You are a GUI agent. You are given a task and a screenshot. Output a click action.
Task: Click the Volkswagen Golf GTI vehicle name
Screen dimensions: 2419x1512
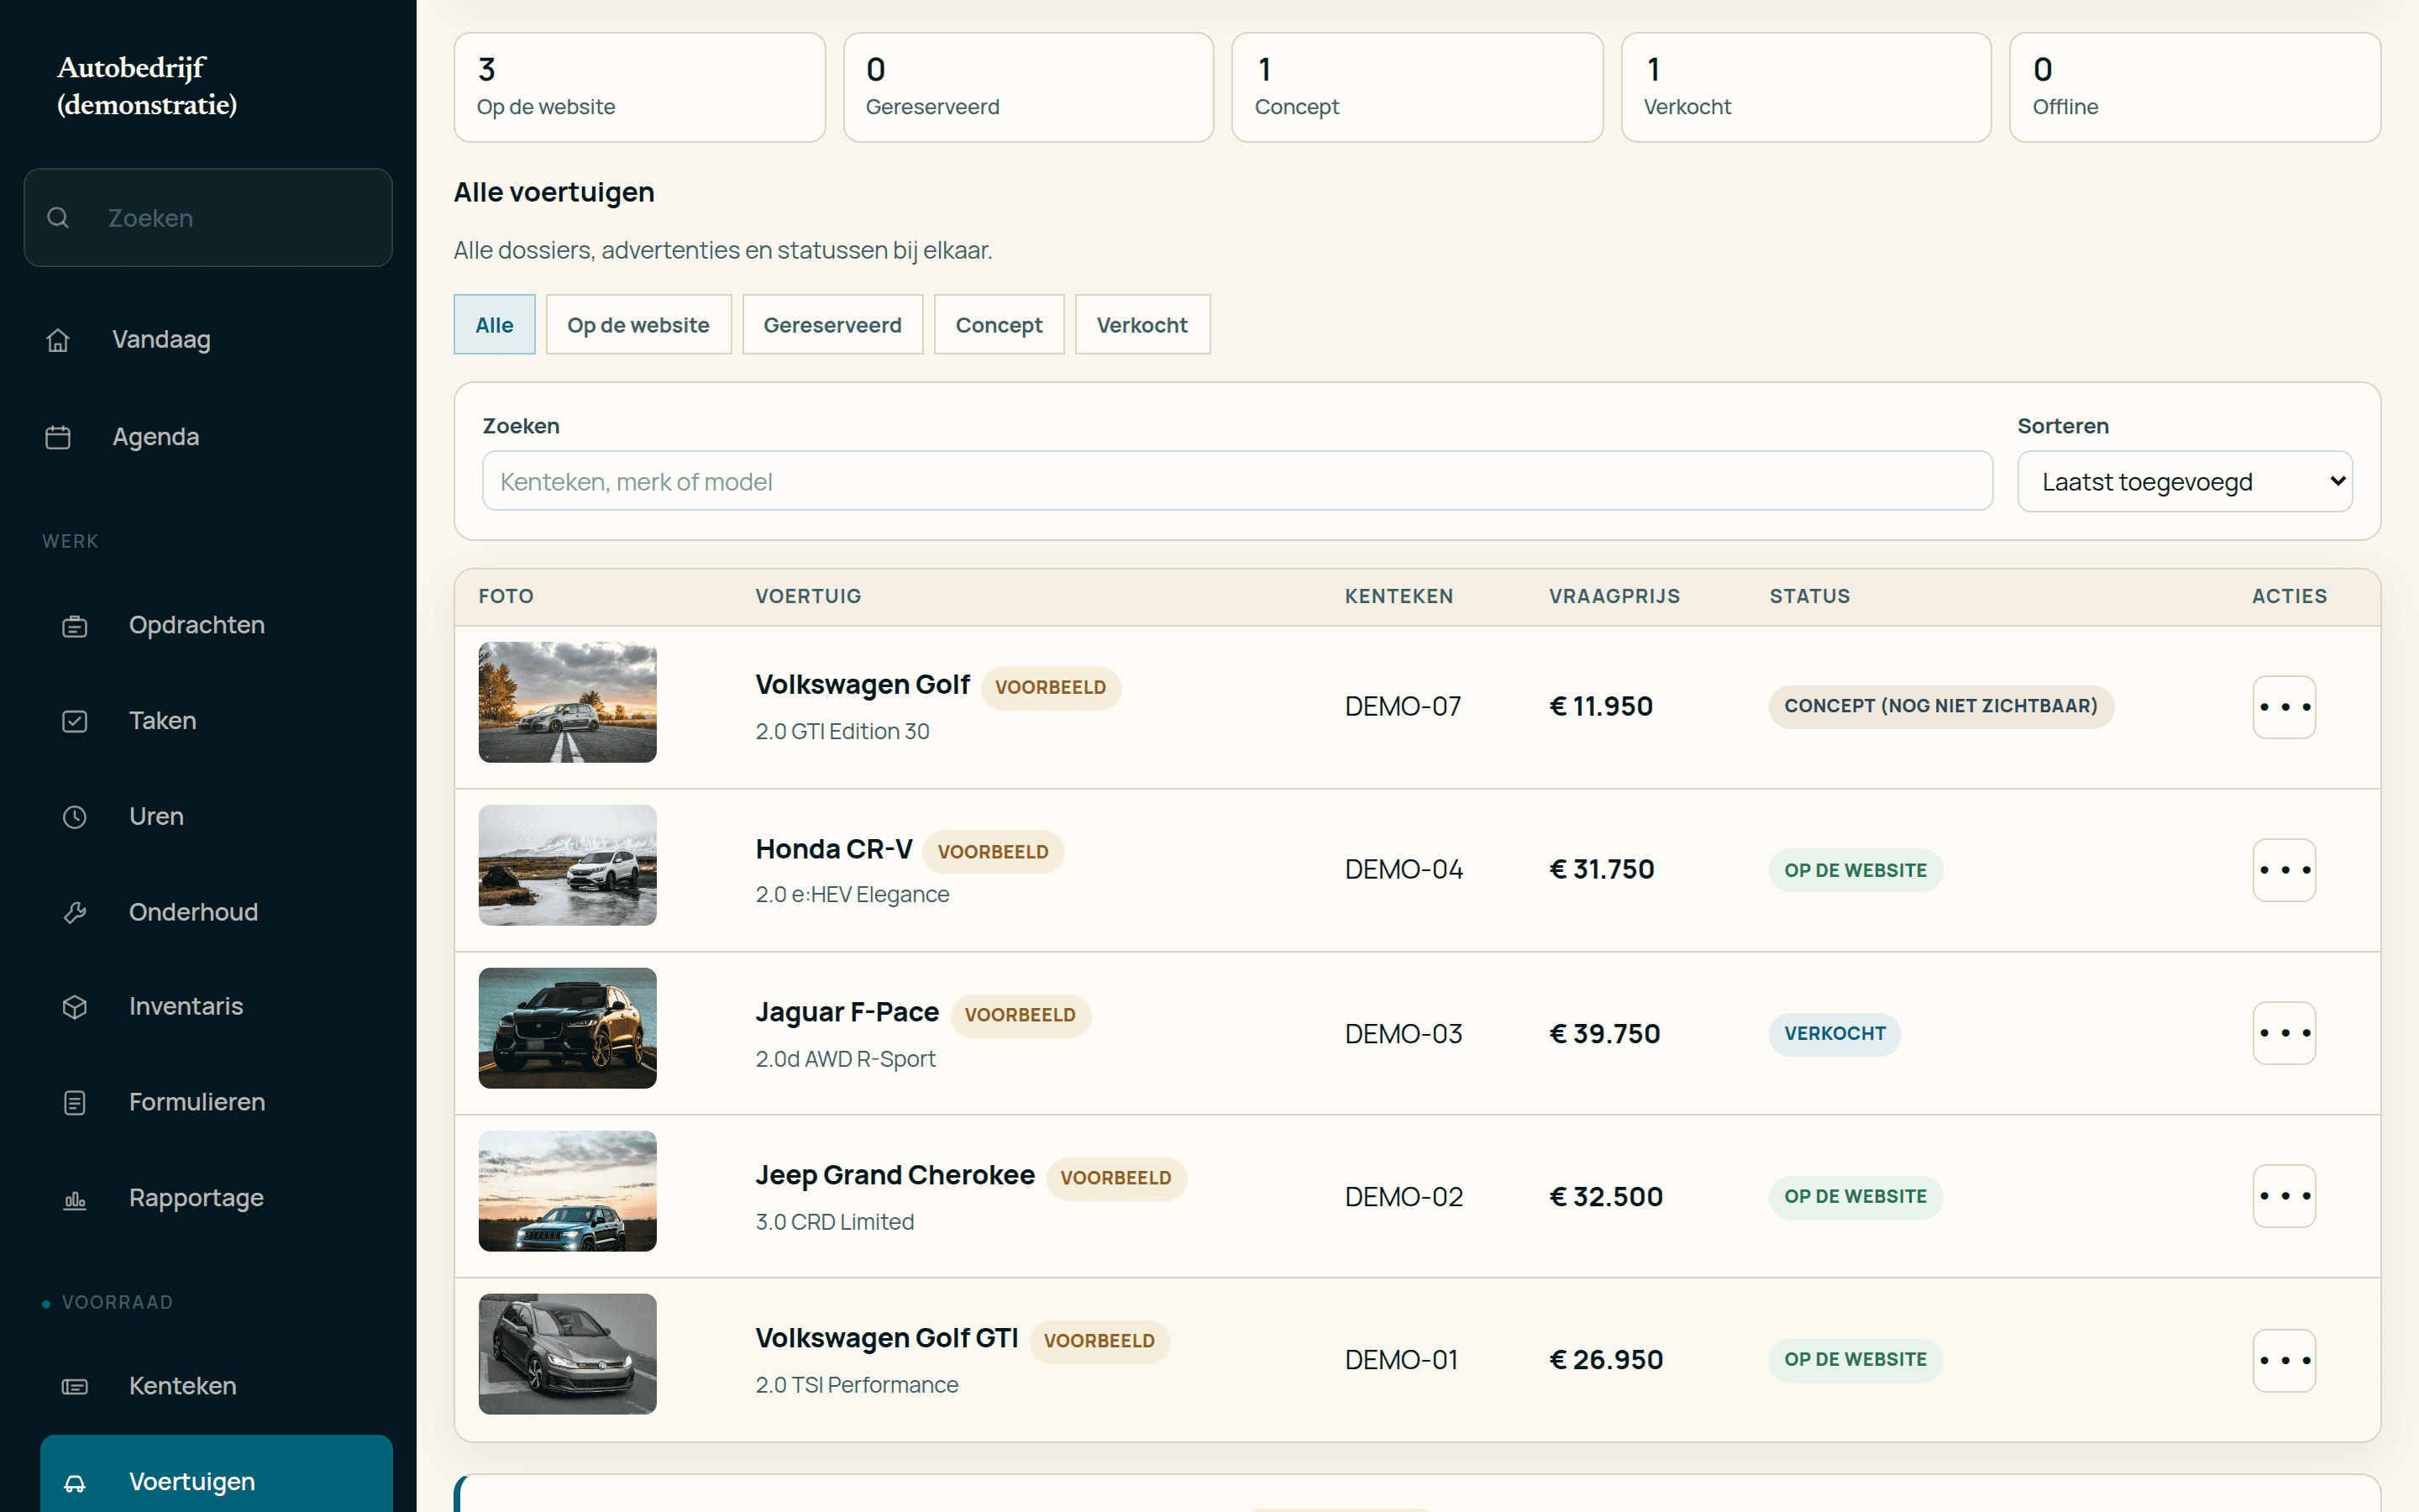(887, 1338)
